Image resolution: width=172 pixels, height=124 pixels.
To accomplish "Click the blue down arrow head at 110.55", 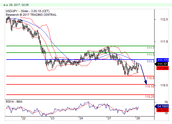I will [146, 82].
